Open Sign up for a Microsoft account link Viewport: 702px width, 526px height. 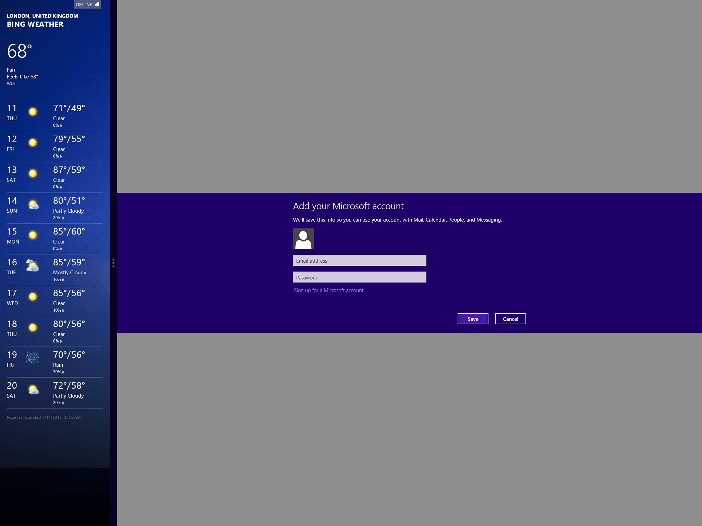coord(329,290)
